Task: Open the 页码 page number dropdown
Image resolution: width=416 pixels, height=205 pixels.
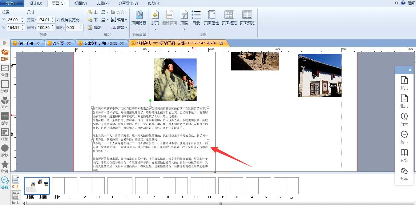Action: [x=184, y=29]
